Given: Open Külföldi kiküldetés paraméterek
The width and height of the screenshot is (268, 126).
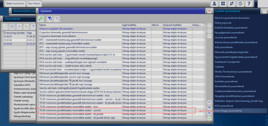Looking at the screenshot, I should pyautogui.click(x=231, y=28).
